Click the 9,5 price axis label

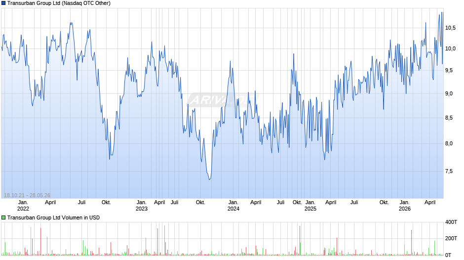[449, 70]
